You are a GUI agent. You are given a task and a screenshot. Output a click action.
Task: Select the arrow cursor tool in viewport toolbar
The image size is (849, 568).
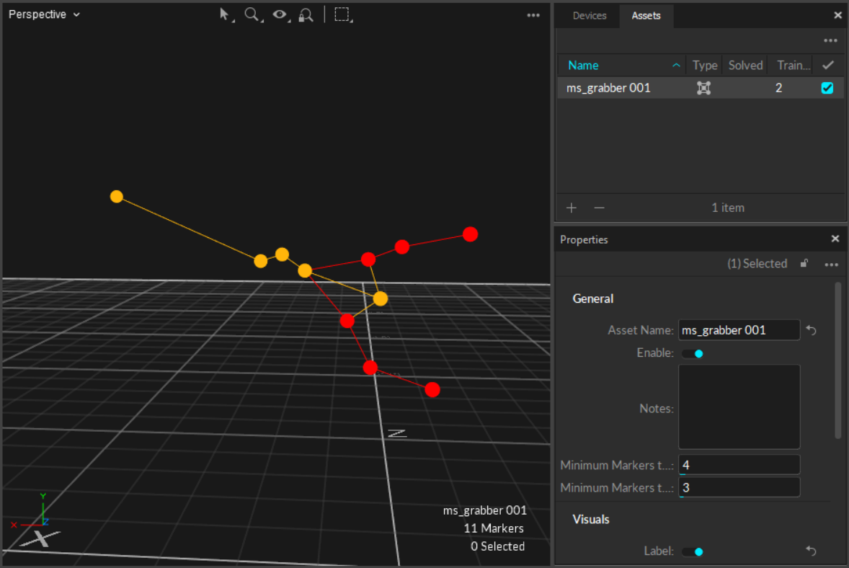point(226,14)
